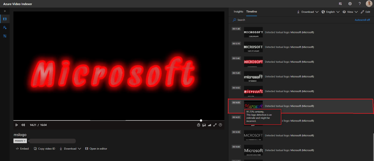The width and height of the screenshot is (374, 161).
Task: Click the logo thumbnail at 00:12:10
Action: click(x=253, y=47)
